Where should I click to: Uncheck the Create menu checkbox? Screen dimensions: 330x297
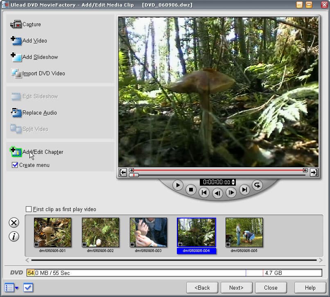pyautogui.click(x=15, y=165)
